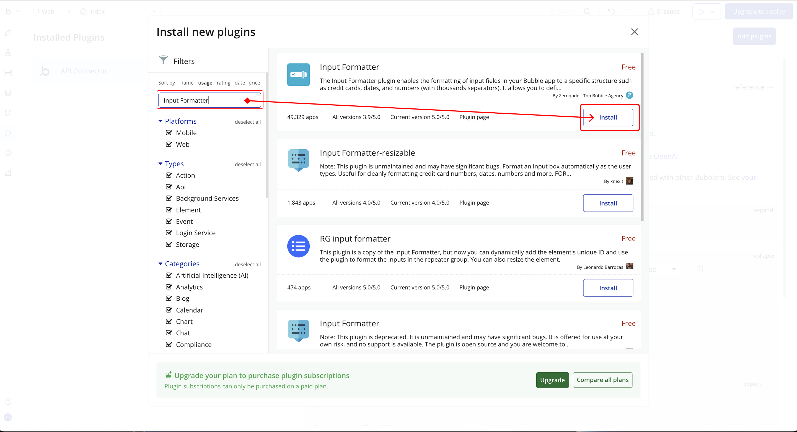Screen dimensions: 797x432
Task: Uncheck the Artificial Intelligence (AI) category
Action: click(x=169, y=275)
